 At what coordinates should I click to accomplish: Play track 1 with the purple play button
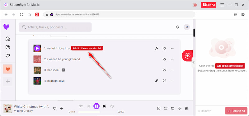coord(37,49)
